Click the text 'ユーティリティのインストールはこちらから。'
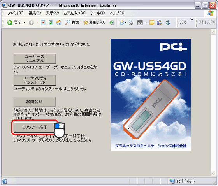Viewport: 218px width, 186px height. [50, 89]
